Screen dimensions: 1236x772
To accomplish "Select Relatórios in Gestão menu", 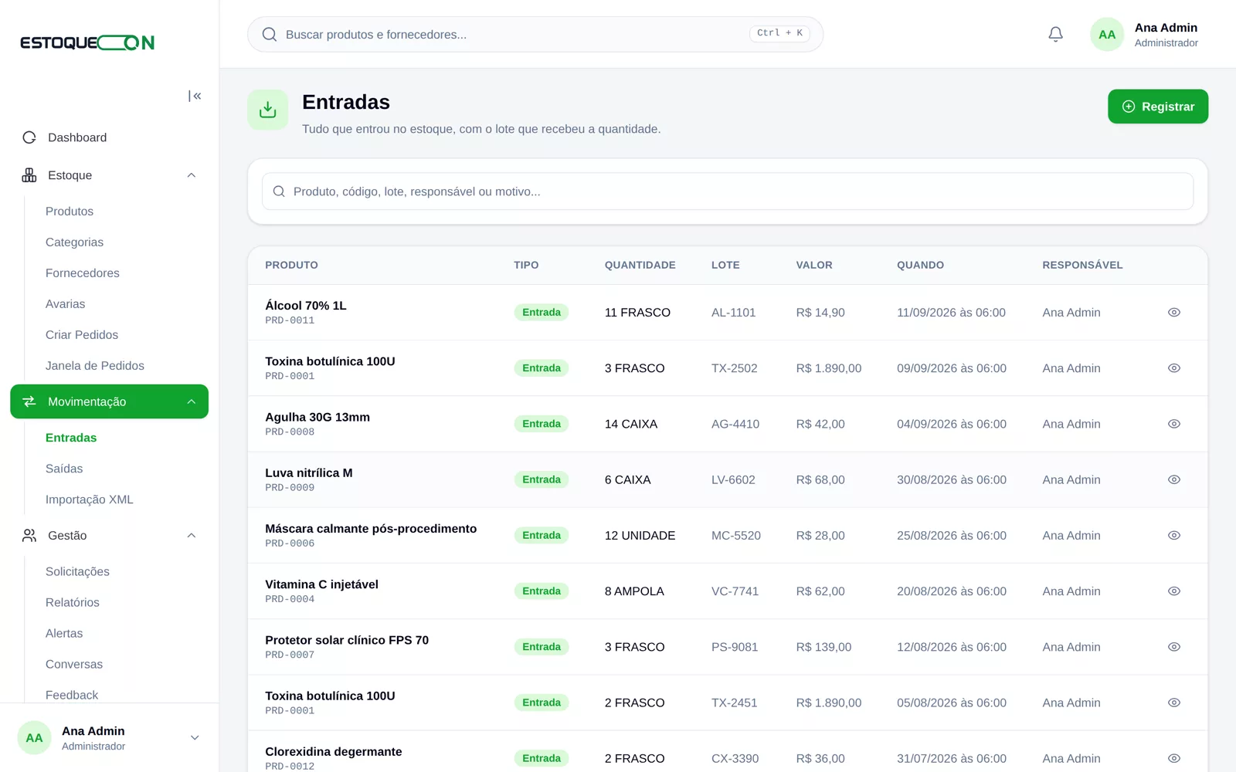I will (73, 602).
